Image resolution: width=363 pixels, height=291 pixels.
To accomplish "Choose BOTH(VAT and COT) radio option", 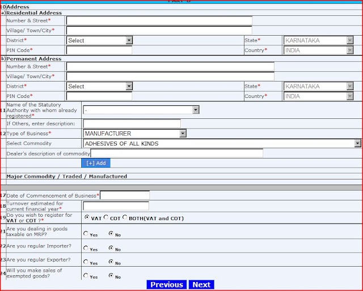I will 125,217.
